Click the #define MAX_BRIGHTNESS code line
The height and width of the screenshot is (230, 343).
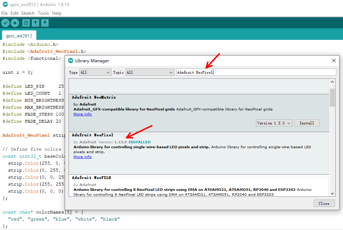[x=33, y=107]
